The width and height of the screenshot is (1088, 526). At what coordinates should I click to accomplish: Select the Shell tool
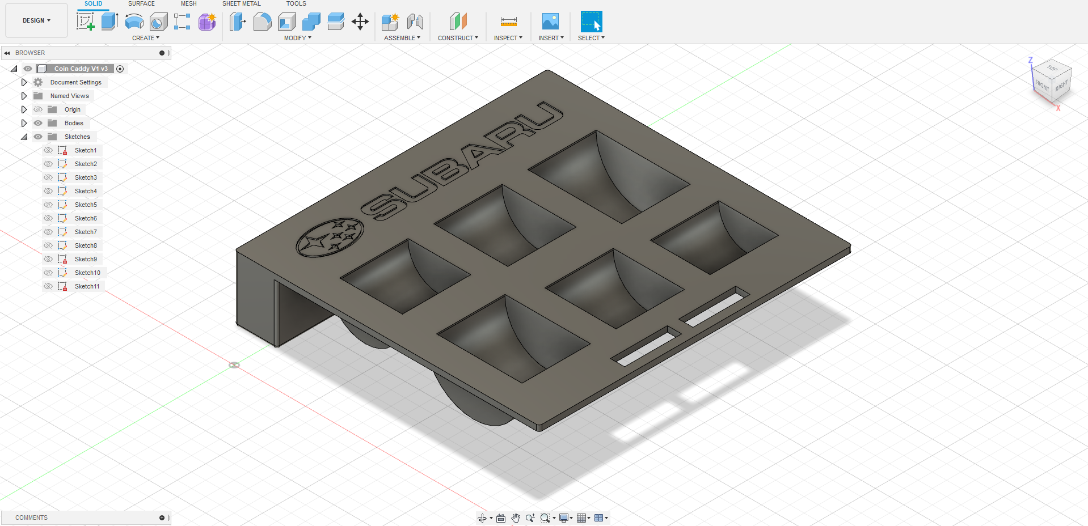[x=287, y=22]
